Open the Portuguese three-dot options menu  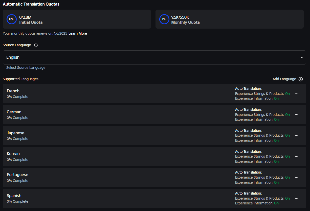click(x=297, y=178)
